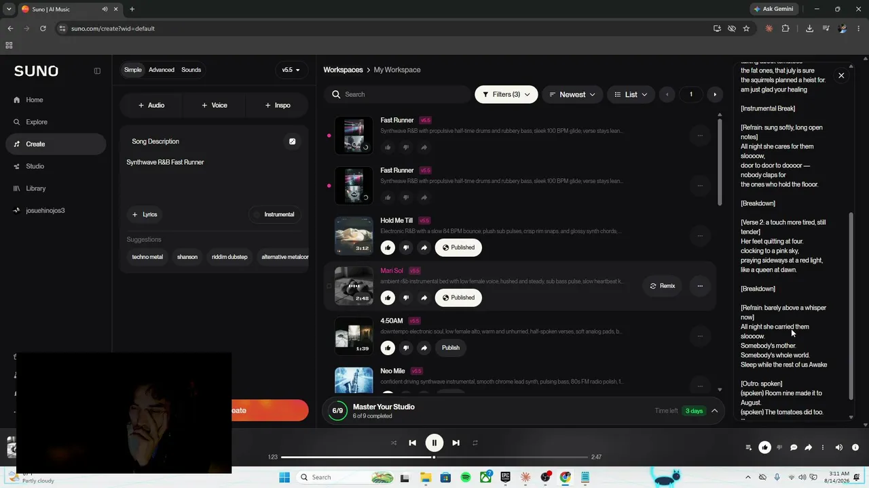Open more options for Hold Me Till

pos(700,236)
